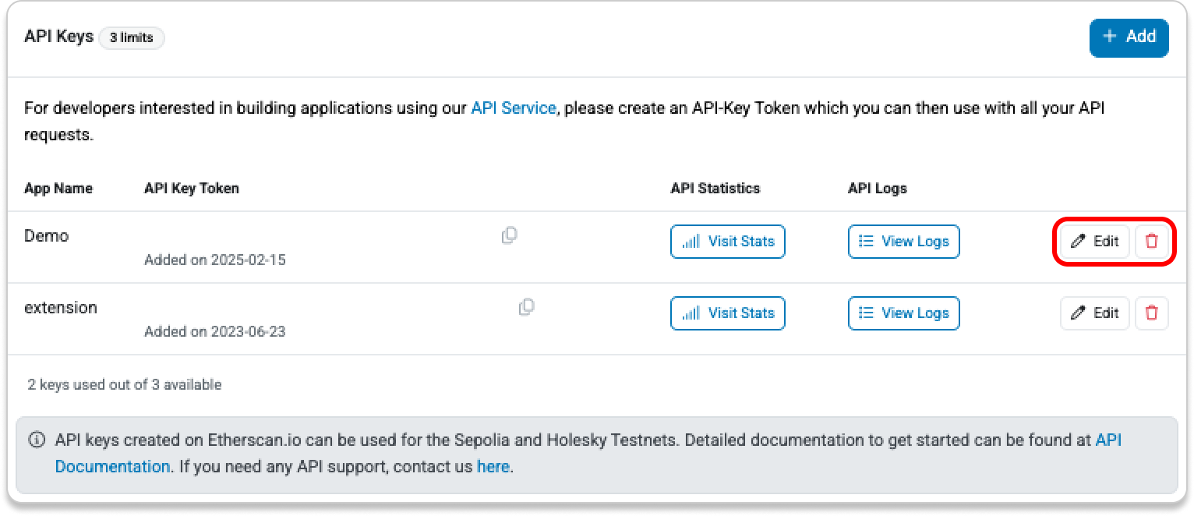The image size is (1194, 516).
Task: View Logs for the extension key
Action: (903, 313)
